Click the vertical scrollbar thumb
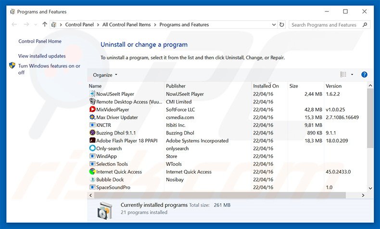Screen dimensions: 380x229 click(370, 118)
